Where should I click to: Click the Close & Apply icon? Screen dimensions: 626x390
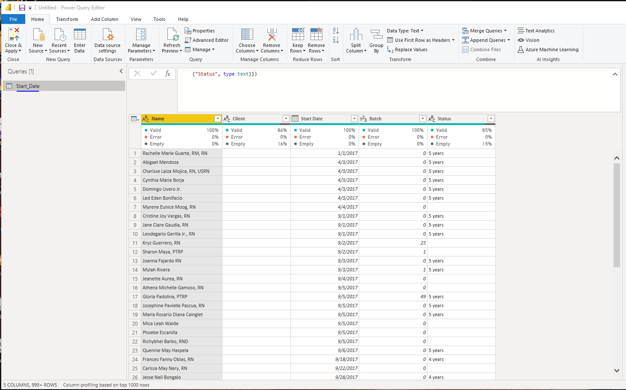click(x=14, y=34)
